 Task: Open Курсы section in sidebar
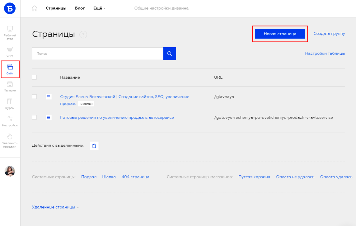pyautogui.click(x=10, y=104)
